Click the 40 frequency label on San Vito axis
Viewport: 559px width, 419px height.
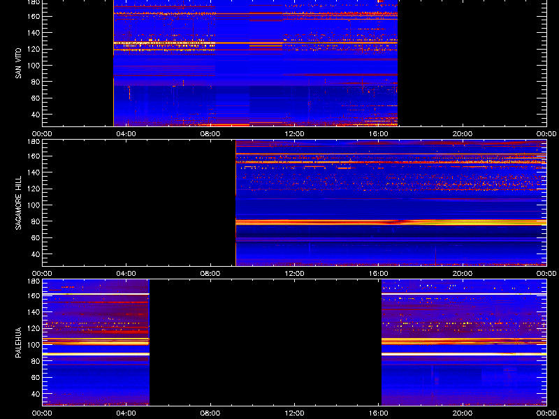click(x=36, y=115)
